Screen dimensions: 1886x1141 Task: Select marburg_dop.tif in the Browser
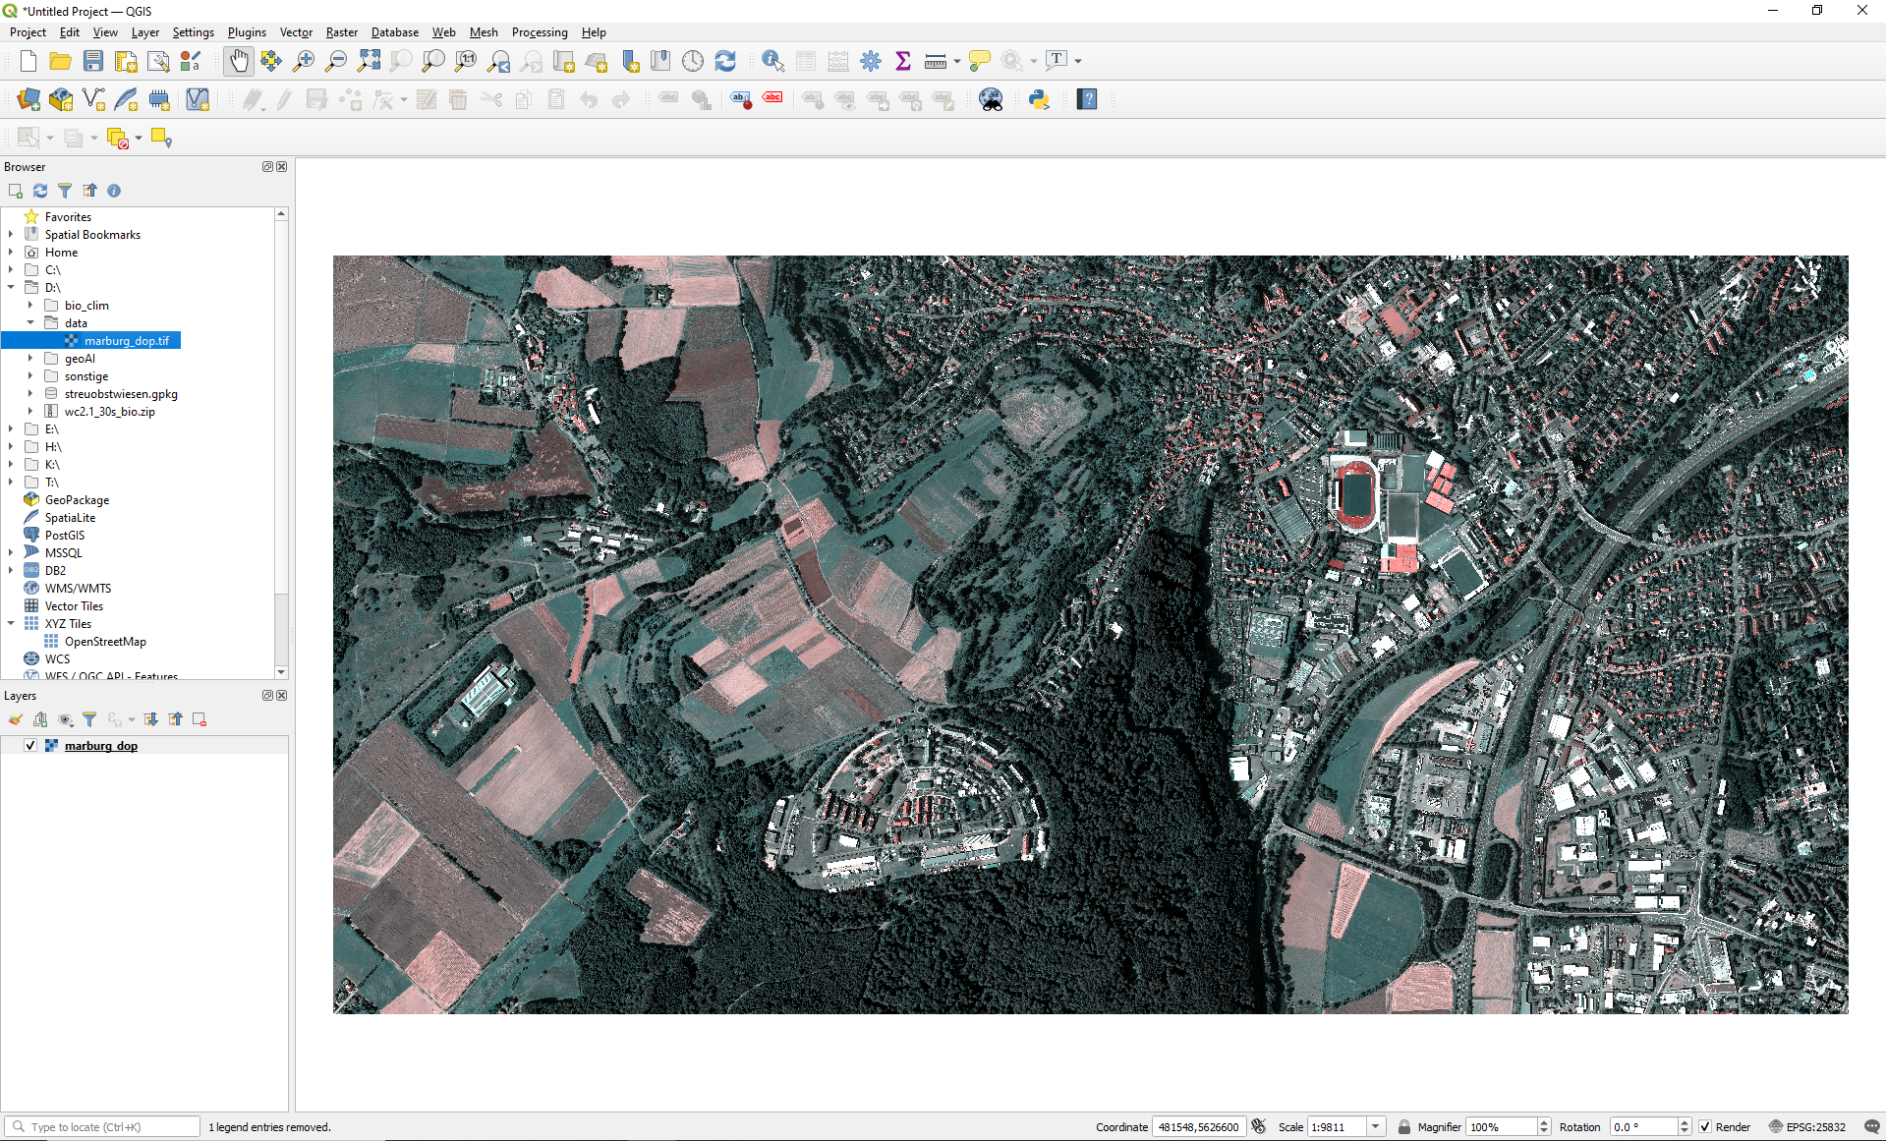[126, 341]
